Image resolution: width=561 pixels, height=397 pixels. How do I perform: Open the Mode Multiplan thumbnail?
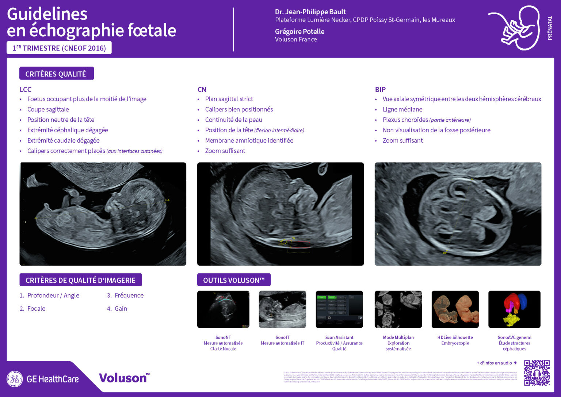[x=398, y=309]
